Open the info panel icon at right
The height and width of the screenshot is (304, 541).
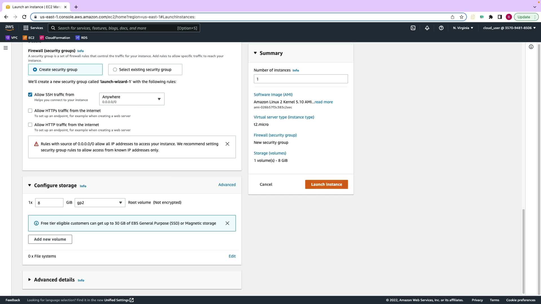pos(531,47)
